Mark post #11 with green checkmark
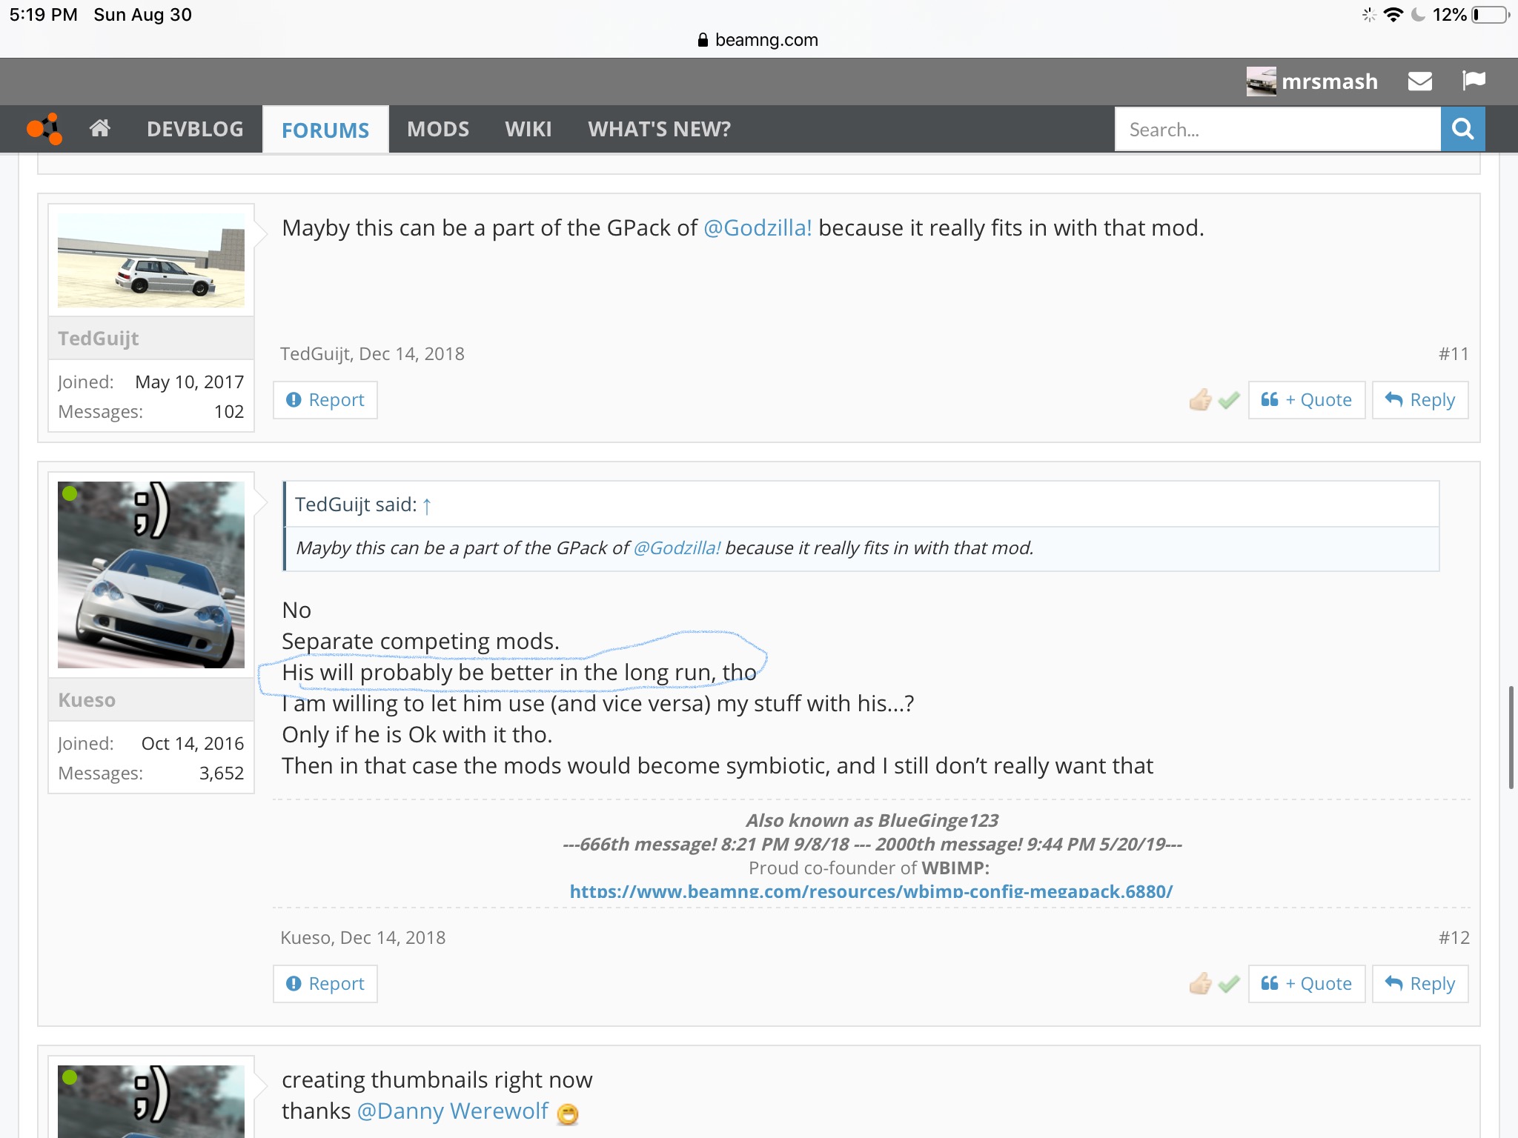 pos(1229,400)
